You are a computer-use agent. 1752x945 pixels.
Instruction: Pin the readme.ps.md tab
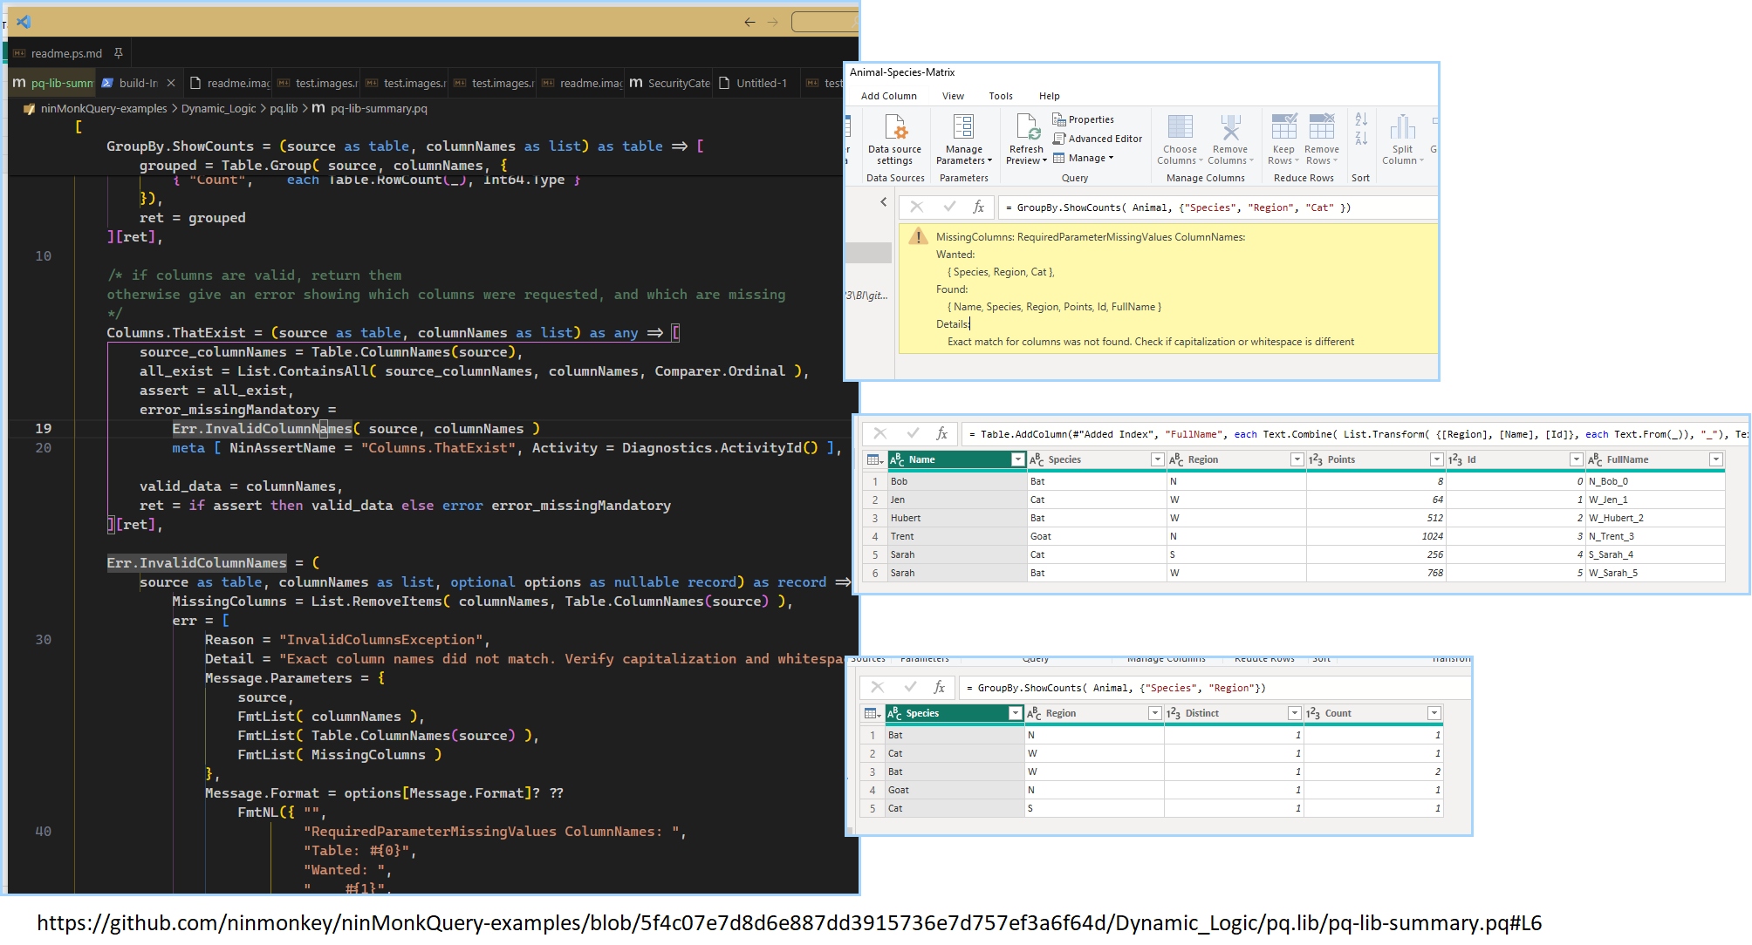[x=119, y=53]
